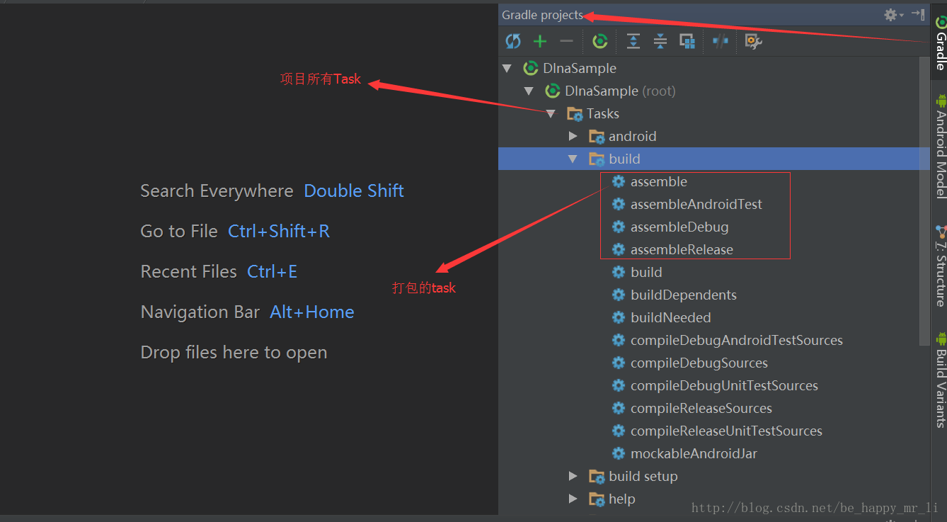Open the Build Variants side tab
947x522 pixels.
(940, 380)
